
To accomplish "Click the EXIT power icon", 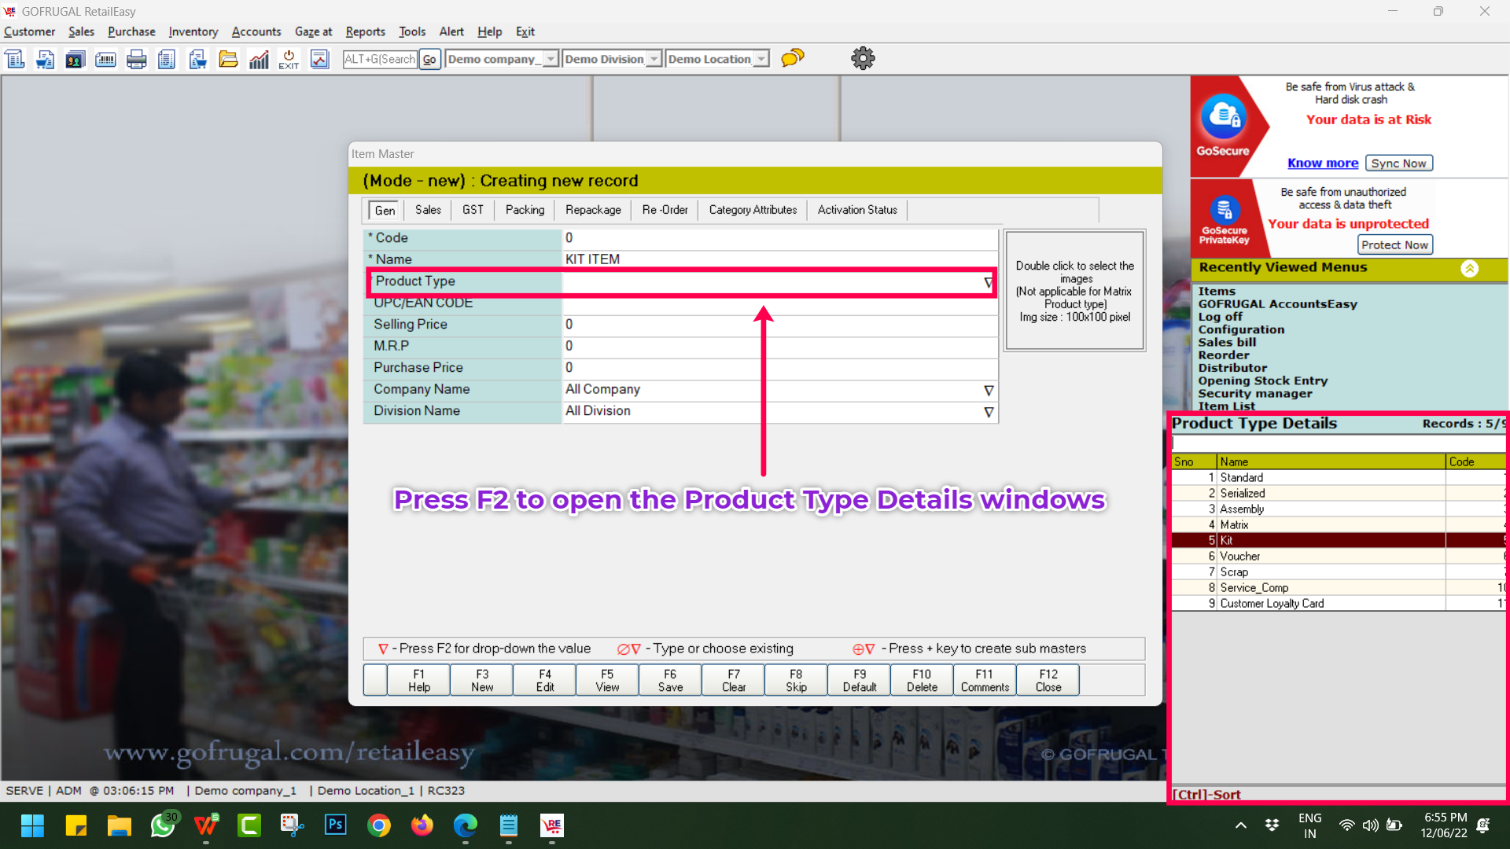I will point(289,59).
